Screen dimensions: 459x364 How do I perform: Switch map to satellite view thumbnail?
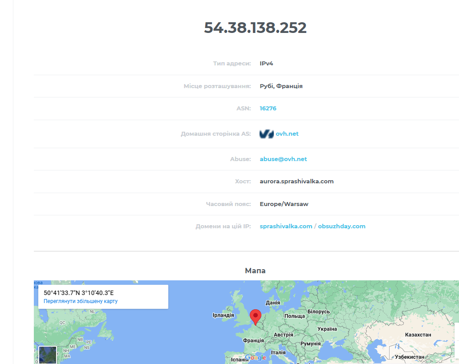click(x=48, y=355)
